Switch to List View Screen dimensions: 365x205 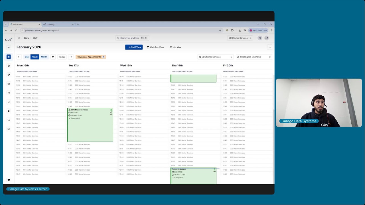coord(176,47)
